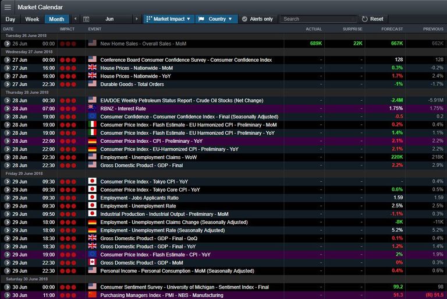The height and width of the screenshot is (299, 447).
Task: Click German flag on EU-Harmonized CPI row
Action: (92, 149)
